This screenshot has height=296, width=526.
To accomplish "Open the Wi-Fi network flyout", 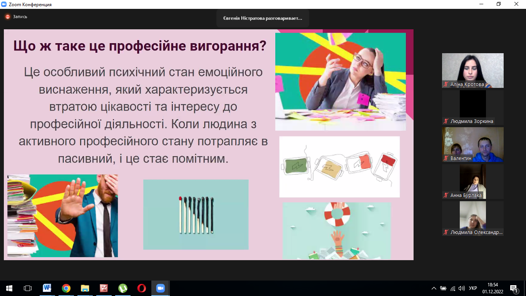I will coord(453,288).
